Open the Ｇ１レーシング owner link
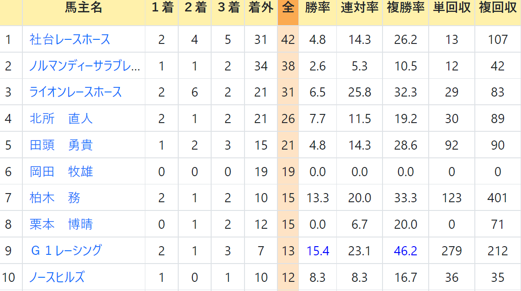This screenshot has height=291, width=521. (66, 251)
